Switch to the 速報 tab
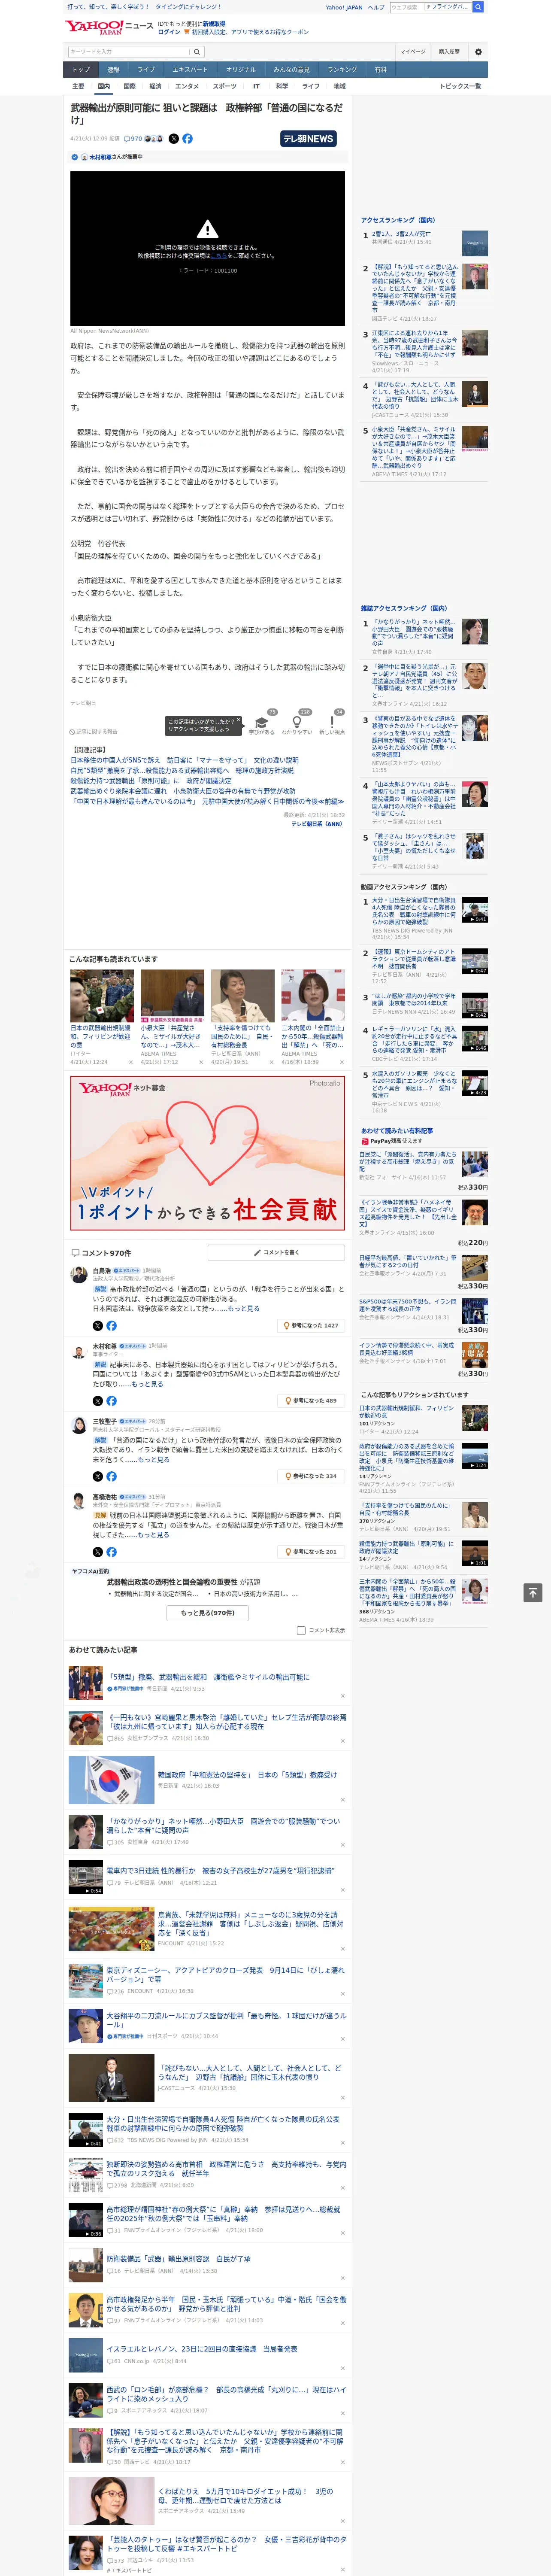The height and width of the screenshot is (2576, 551). click(113, 70)
